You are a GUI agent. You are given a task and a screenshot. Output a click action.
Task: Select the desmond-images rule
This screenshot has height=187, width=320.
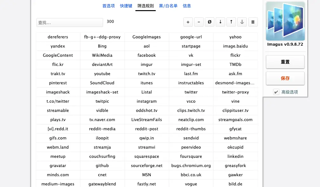(x=236, y=83)
